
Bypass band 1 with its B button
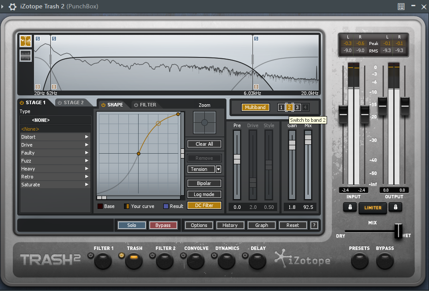38,87
